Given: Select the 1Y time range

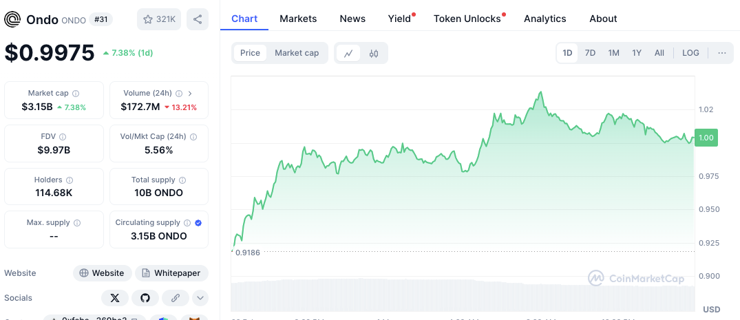Looking at the screenshot, I should [x=637, y=53].
